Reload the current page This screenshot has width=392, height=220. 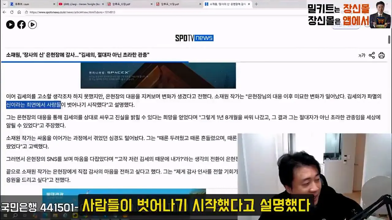(x=12, y=12)
